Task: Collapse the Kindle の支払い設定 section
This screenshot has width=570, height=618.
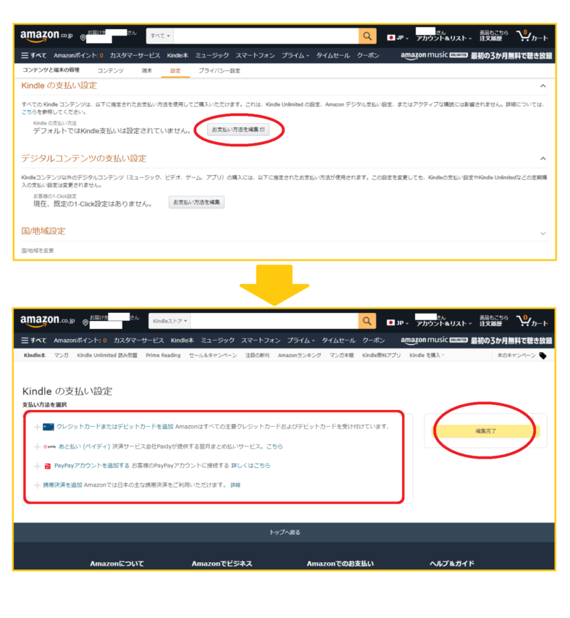Action: 542,86
